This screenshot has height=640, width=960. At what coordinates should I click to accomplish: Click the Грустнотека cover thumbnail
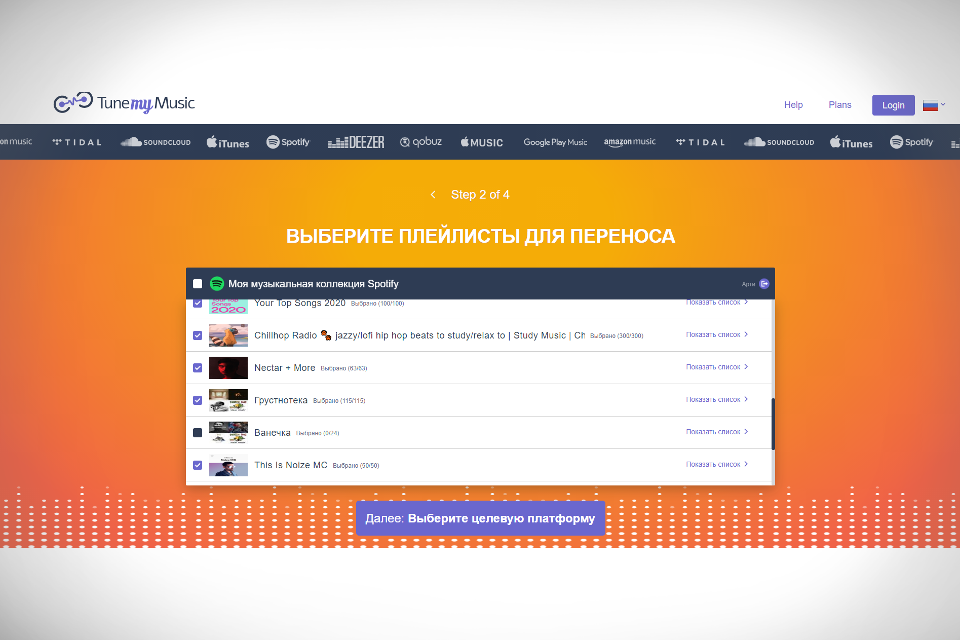click(x=228, y=400)
